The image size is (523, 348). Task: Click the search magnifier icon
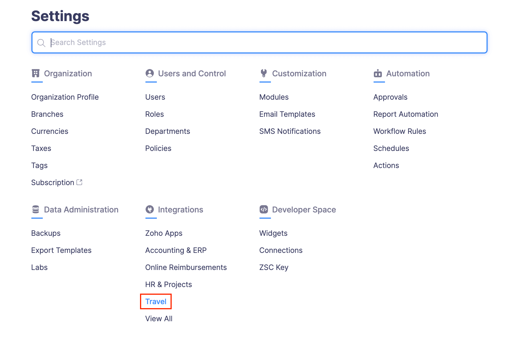click(41, 43)
